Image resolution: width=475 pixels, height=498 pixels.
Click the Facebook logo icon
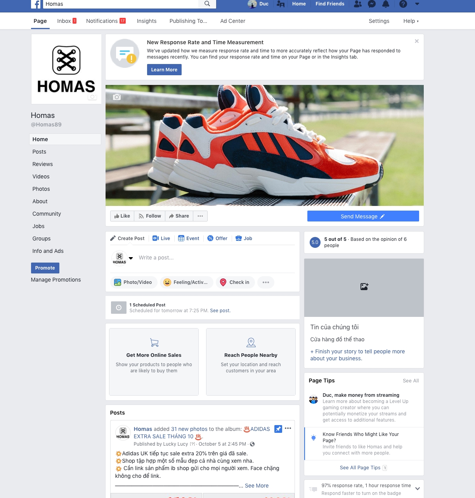click(x=36, y=4)
